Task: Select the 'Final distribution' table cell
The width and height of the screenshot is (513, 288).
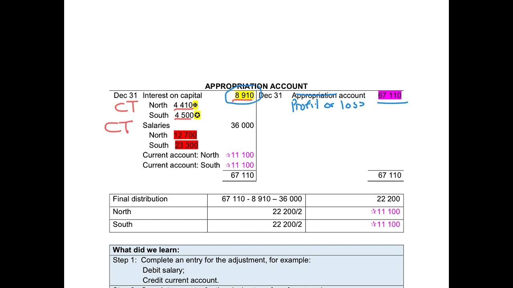Action: click(x=158, y=200)
